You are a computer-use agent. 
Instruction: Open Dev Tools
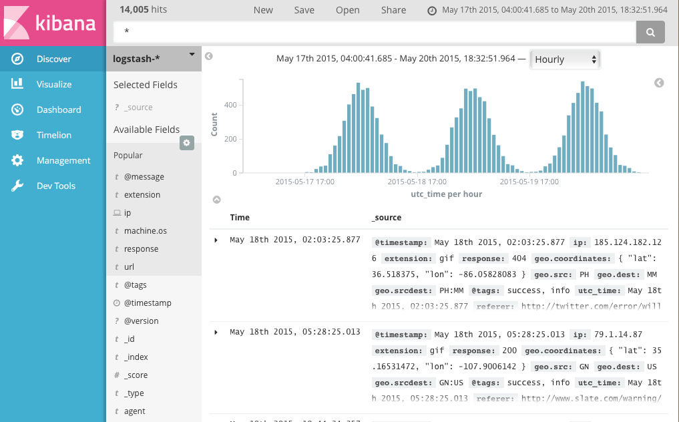click(55, 186)
